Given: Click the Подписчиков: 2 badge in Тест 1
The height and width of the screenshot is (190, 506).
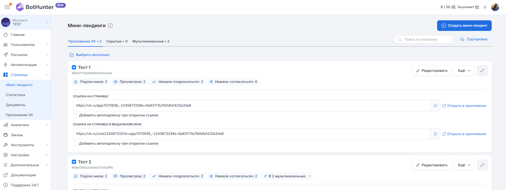Looking at the screenshot, I should (91, 82).
